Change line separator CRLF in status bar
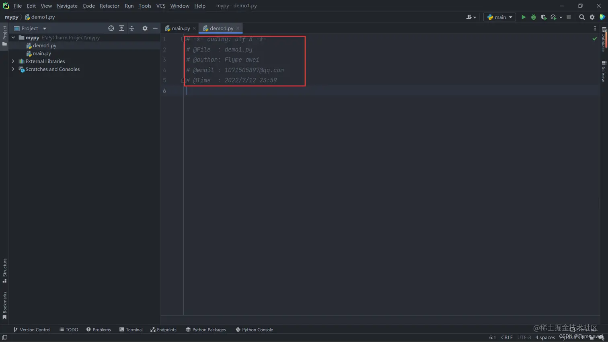 [507, 338]
